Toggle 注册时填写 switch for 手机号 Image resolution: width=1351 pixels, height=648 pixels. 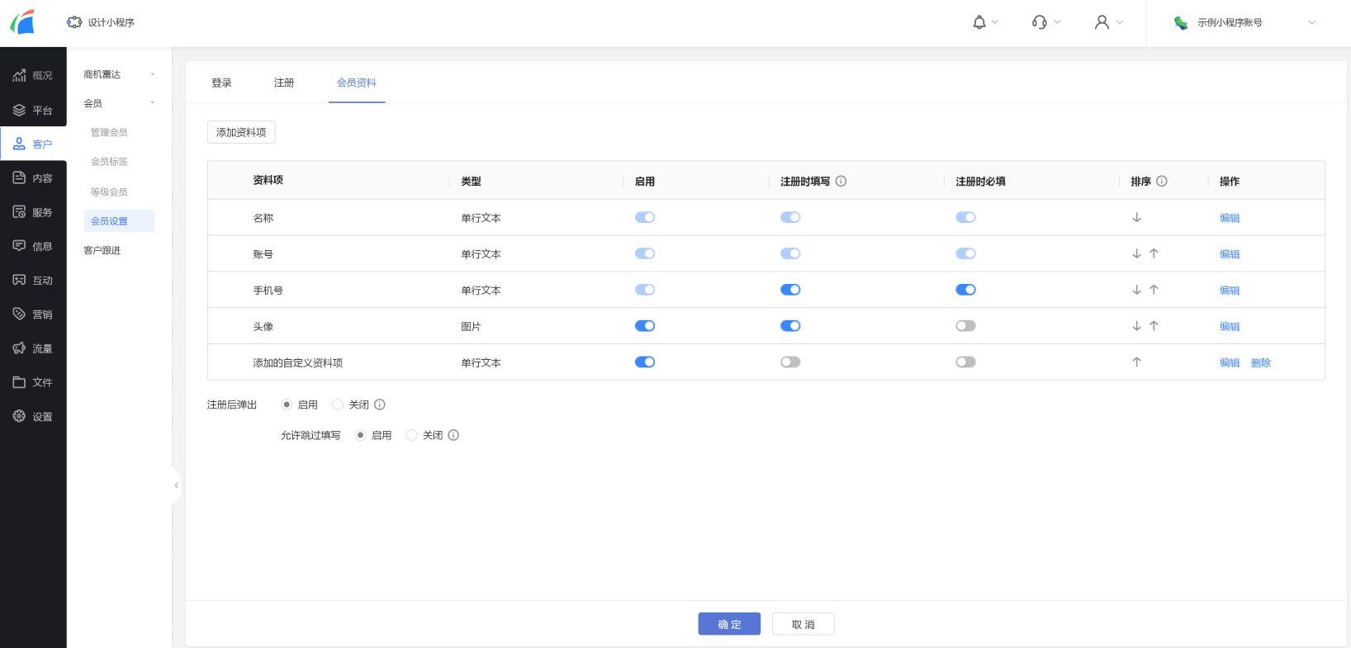click(790, 290)
